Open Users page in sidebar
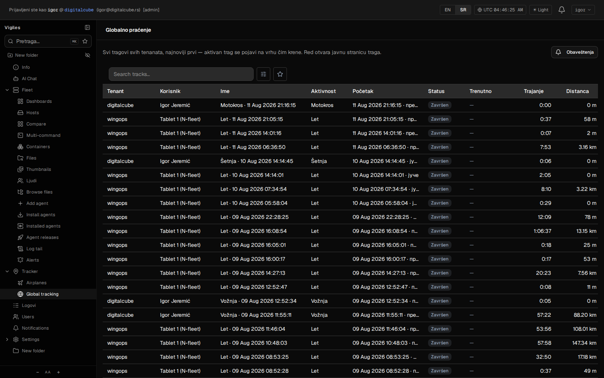The height and width of the screenshot is (378, 604). click(x=28, y=317)
